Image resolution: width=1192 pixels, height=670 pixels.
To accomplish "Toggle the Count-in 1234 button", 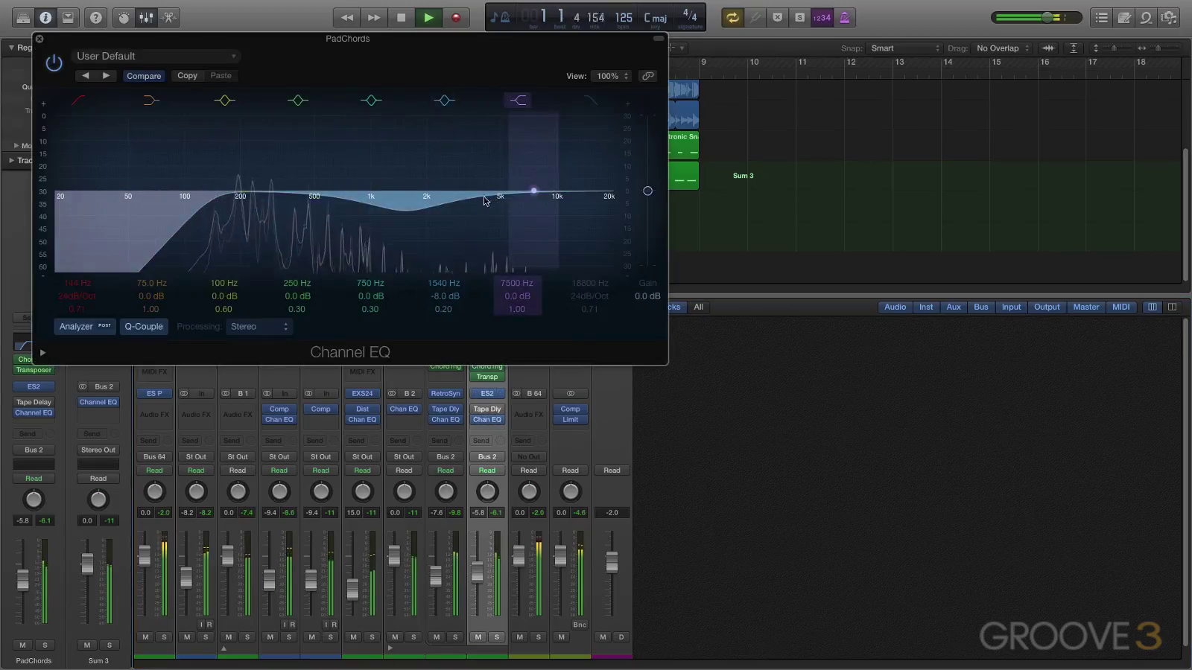I will (822, 17).
